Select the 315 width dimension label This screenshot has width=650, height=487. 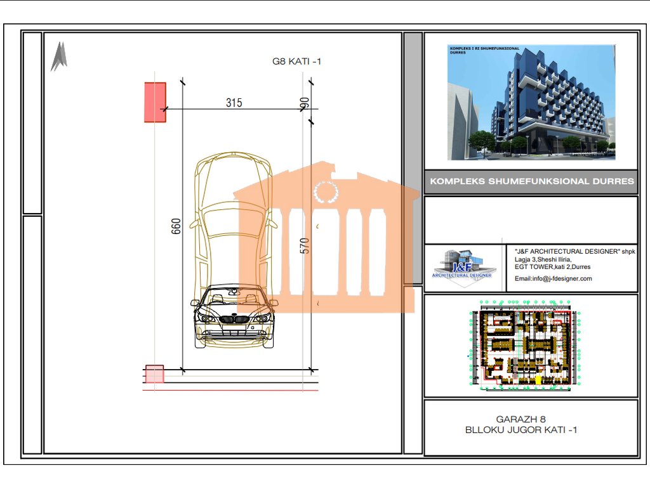(x=234, y=103)
